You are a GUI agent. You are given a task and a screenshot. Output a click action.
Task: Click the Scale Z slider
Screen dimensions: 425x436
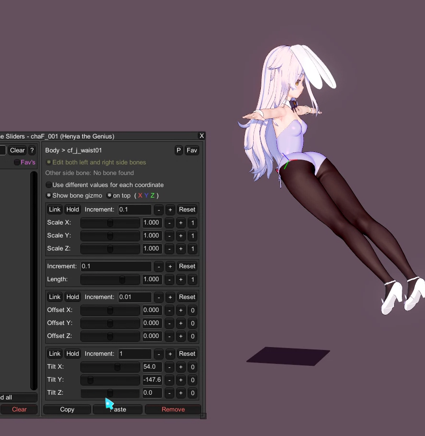point(110,249)
